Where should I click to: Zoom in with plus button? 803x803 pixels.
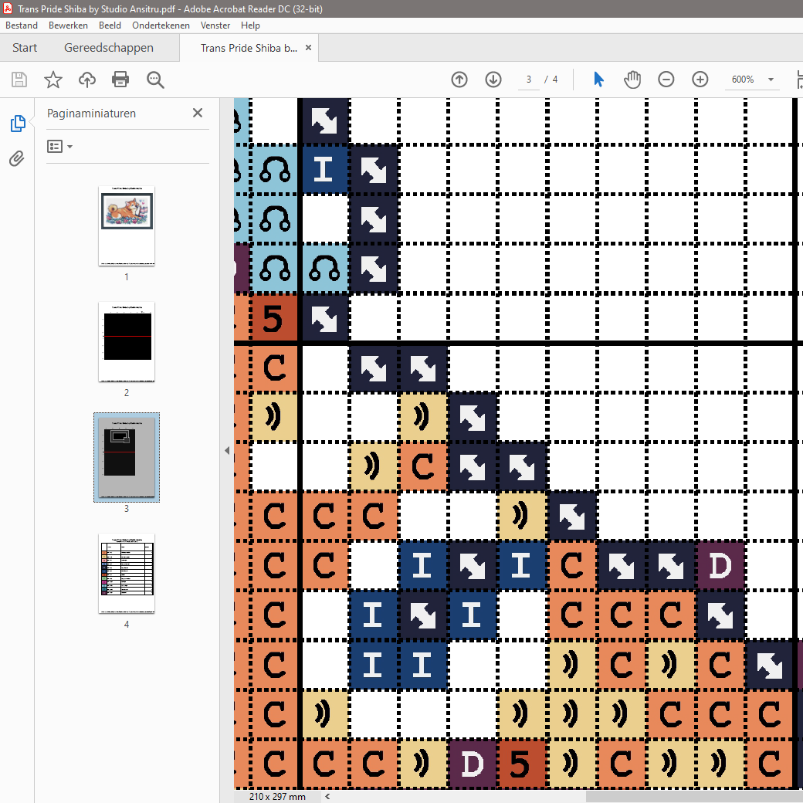(x=700, y=80)
